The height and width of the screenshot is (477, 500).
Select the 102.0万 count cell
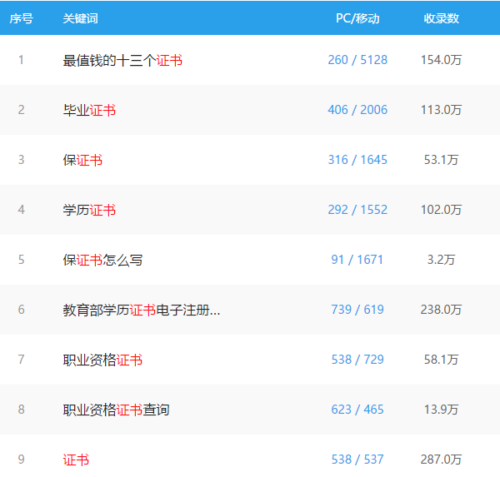[442, 210]
